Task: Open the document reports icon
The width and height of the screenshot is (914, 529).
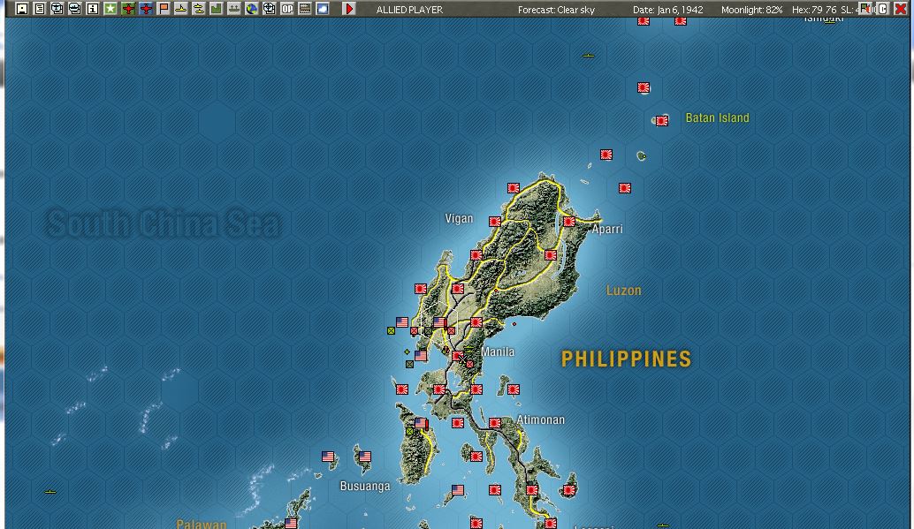Action: tap(40, 9)
